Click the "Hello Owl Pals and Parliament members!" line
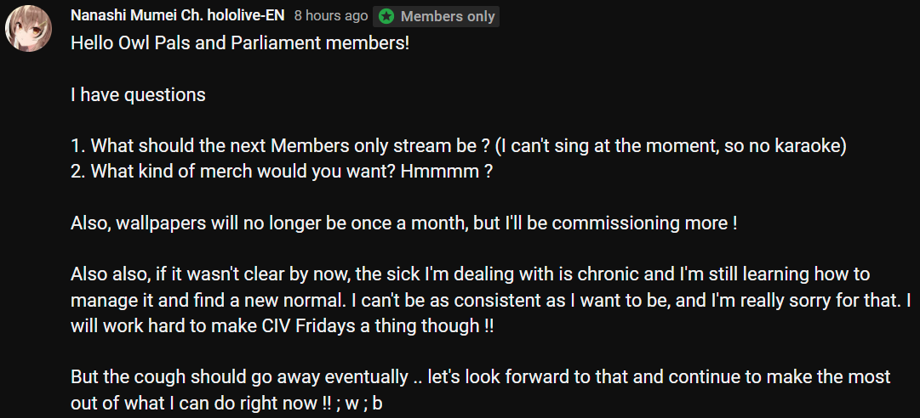The height and width of the screenshot is (418, 920). (240, 43)
